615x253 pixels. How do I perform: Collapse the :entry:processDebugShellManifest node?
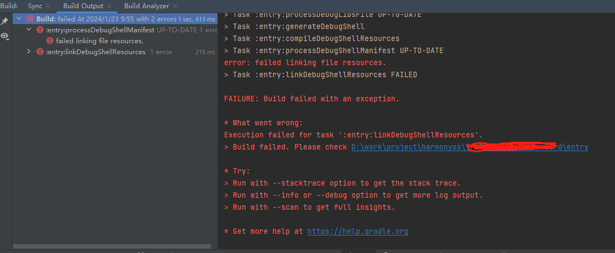(x=28, y=30)
